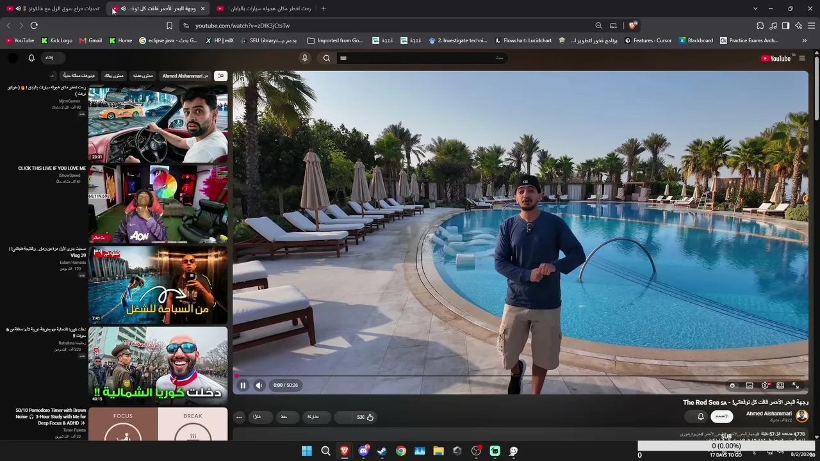Image resolution: width=820 pixels, height=461 pixels.
Task: Open the IShowSpeed live stream thumbnail
Action: [158, 204]
